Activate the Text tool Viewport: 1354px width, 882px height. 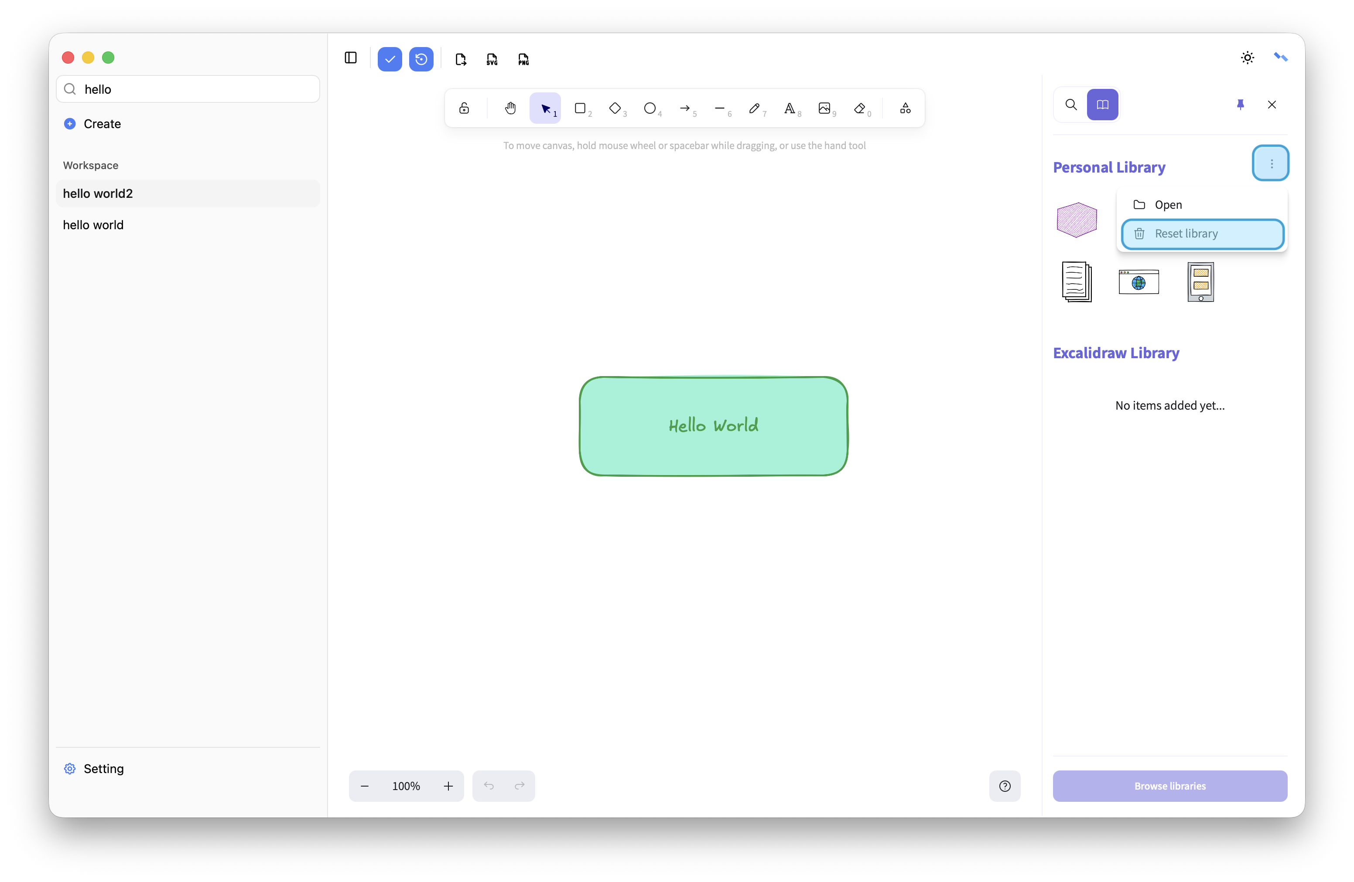click(x=789, y=108)
